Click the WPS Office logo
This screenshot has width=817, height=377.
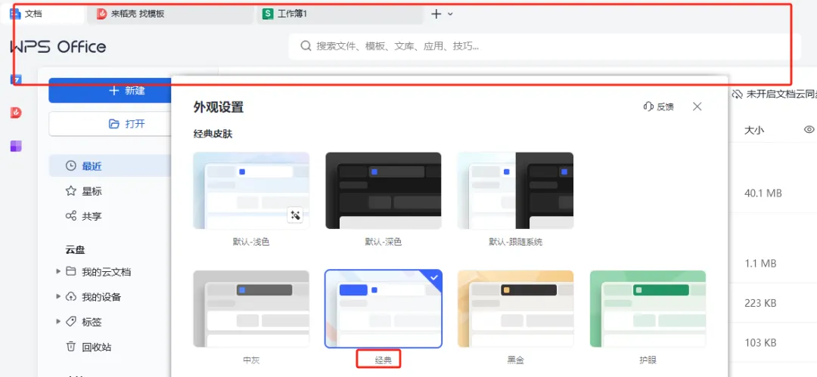click(x=57, y=47)
